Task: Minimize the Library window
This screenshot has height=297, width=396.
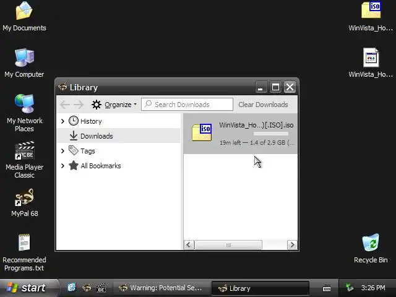Action: click(261, 87)
